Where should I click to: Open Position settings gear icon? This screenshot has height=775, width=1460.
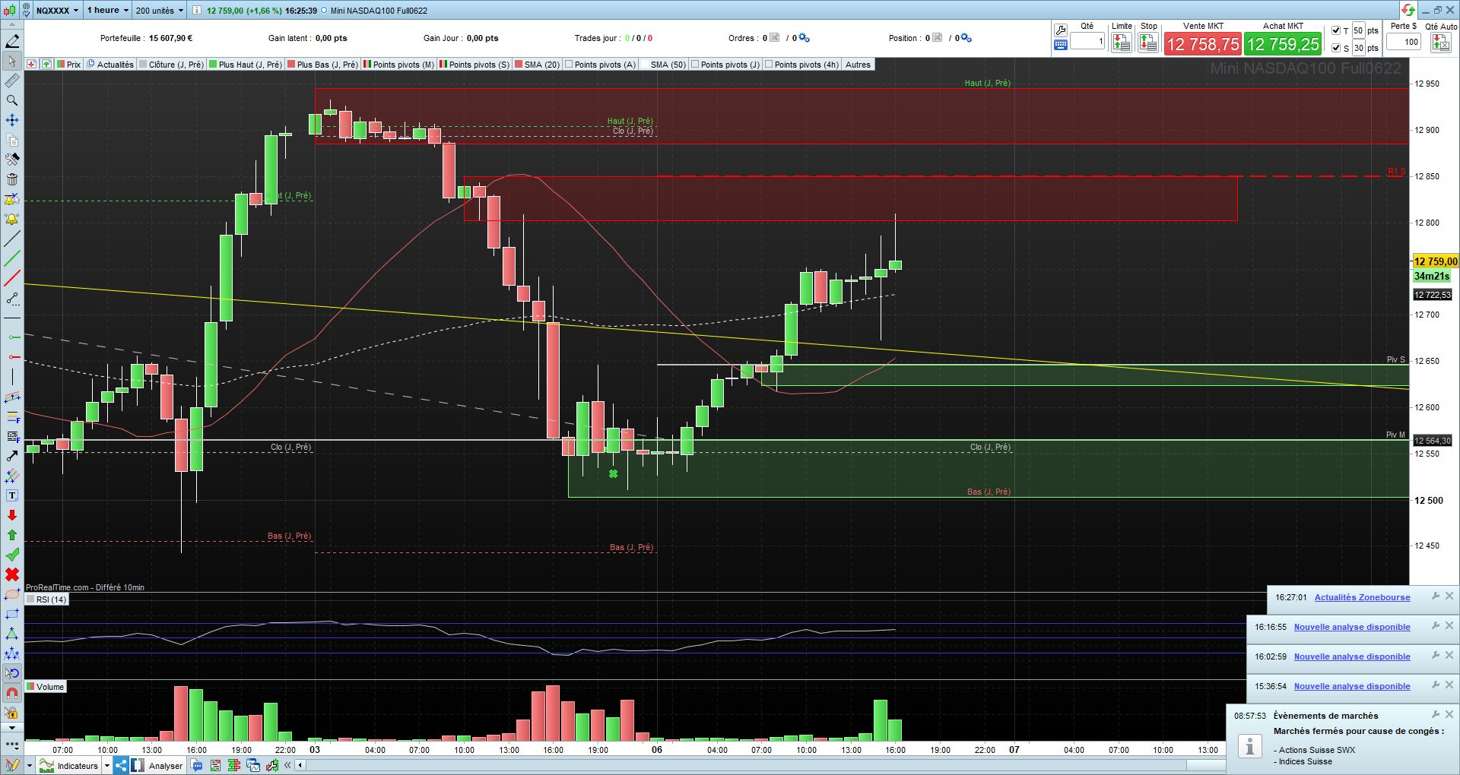point(966,38)
